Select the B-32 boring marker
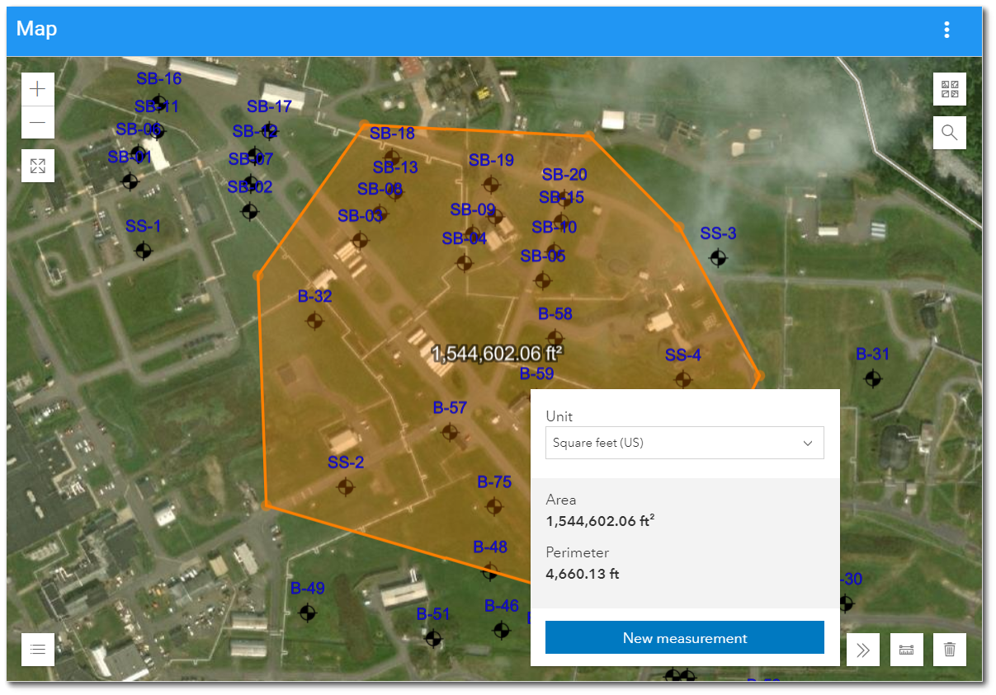 click(314, 321)
